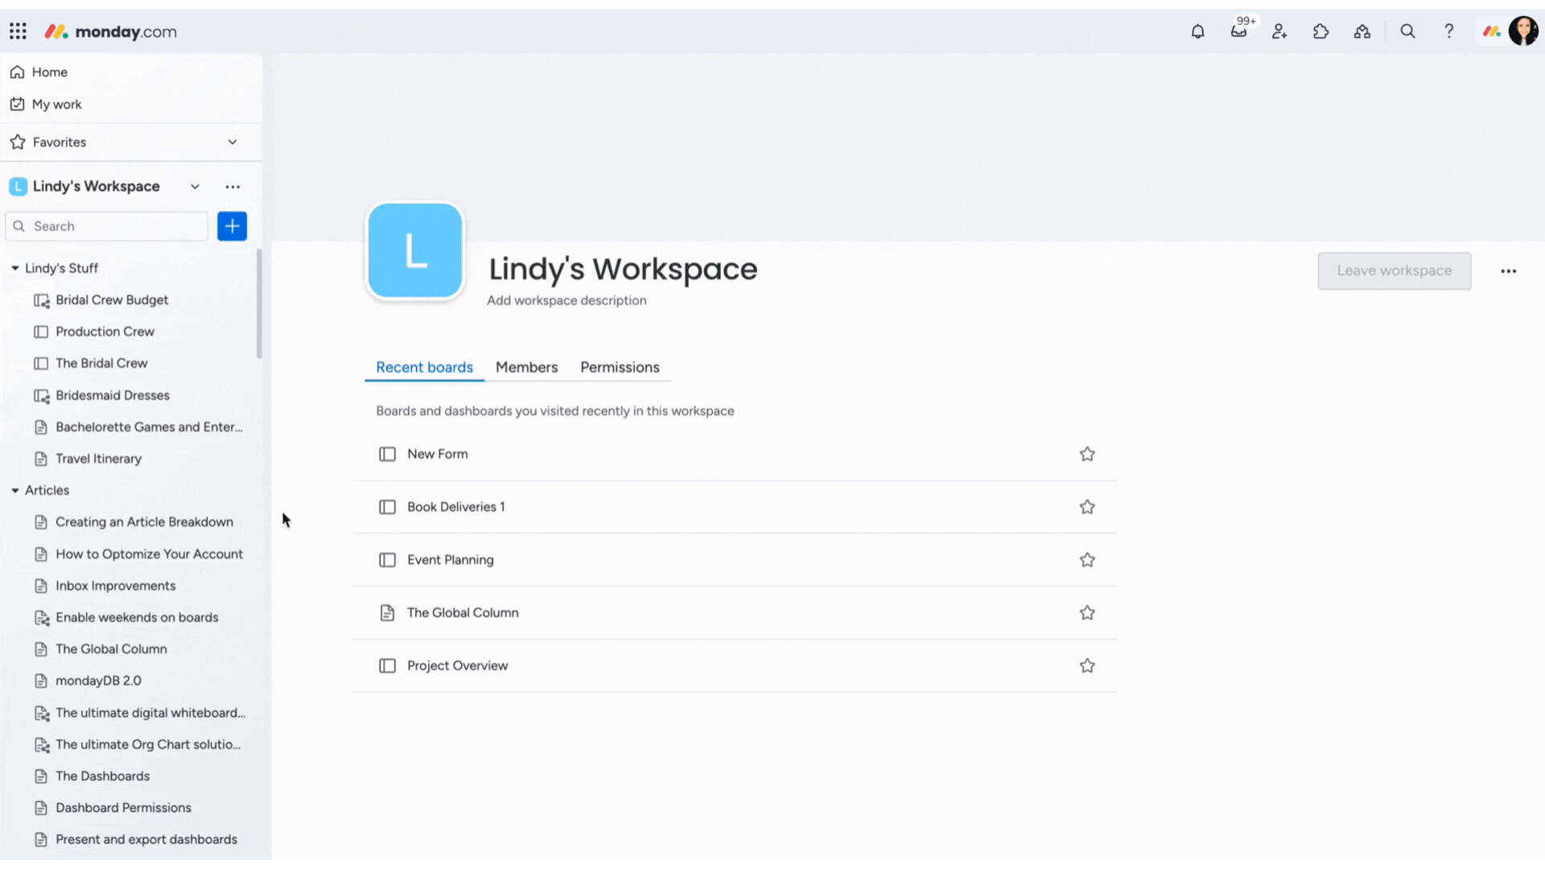Switch to the Permissions tab
Screen dimensions: 1545x869
point(620,368)
